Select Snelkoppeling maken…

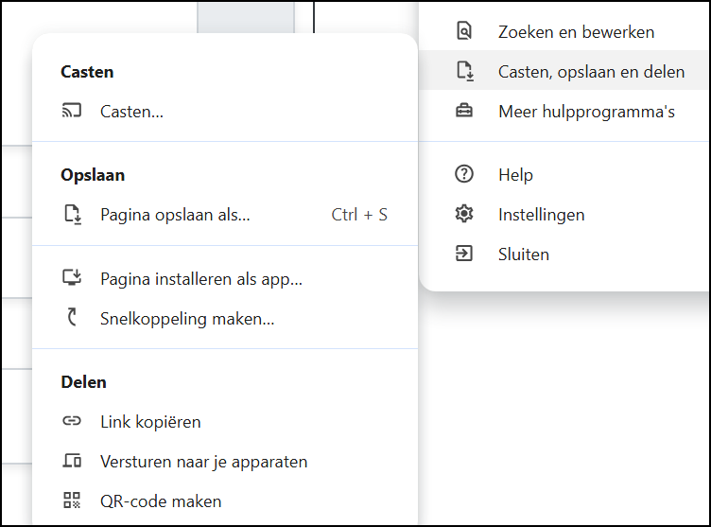225,319
